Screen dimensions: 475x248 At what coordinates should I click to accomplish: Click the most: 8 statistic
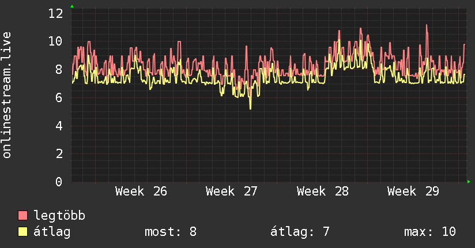tap(171, 232)
